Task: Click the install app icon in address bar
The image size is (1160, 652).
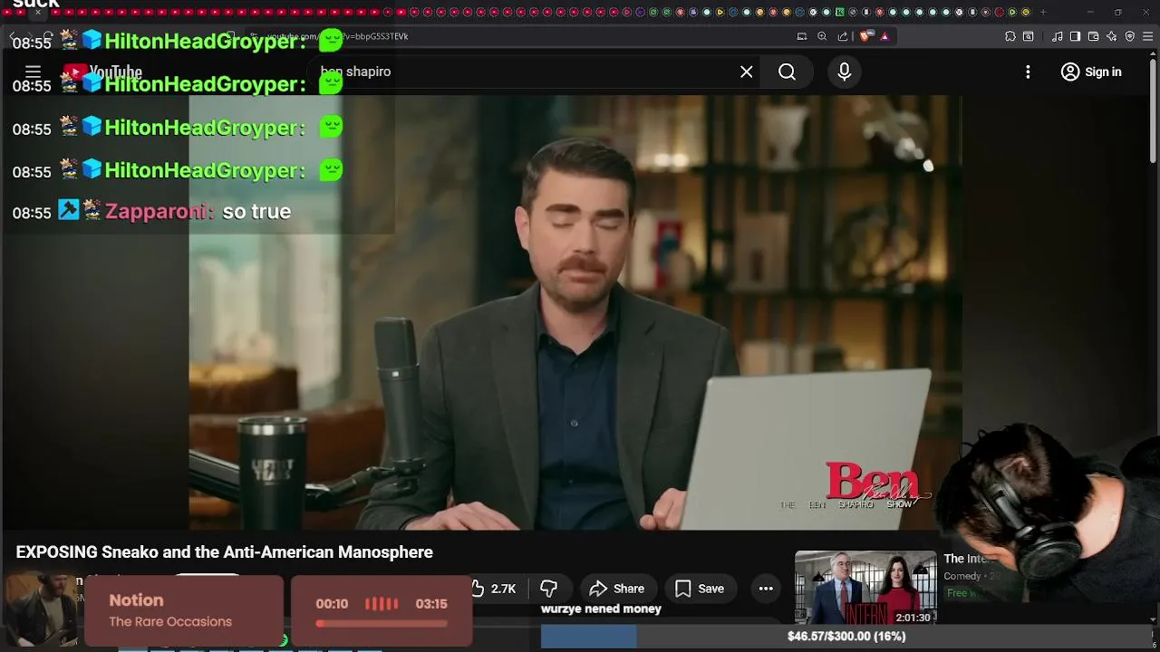Action: (801, 36)
